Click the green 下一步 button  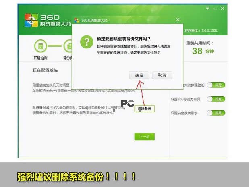(x=144, y=137)
